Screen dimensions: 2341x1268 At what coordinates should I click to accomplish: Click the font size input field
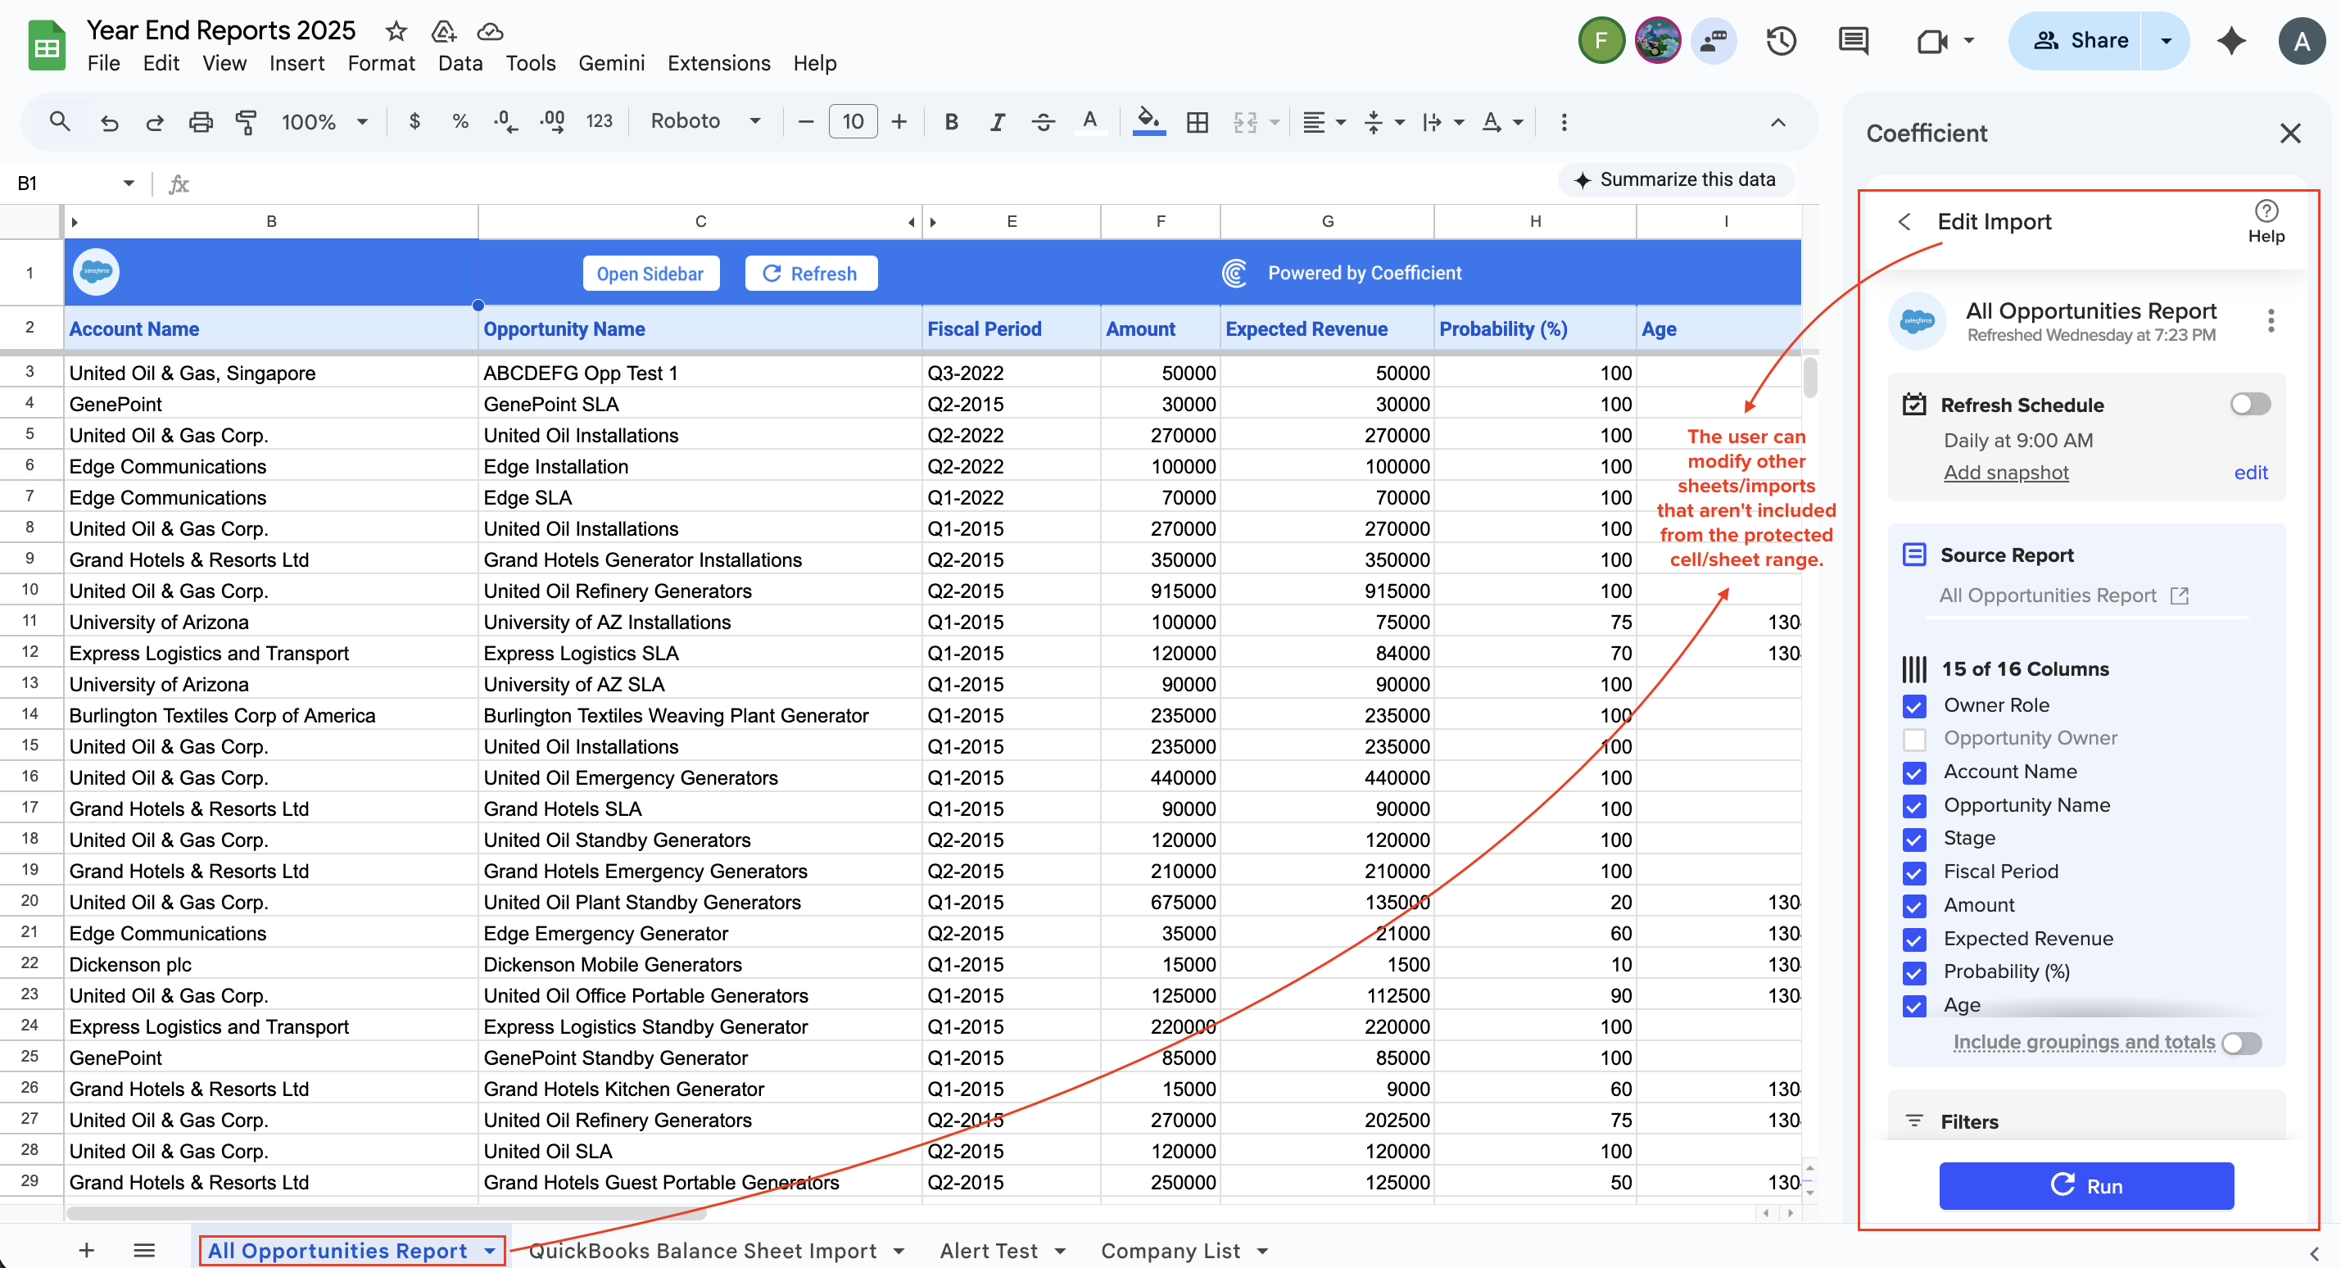pos(852,121)
